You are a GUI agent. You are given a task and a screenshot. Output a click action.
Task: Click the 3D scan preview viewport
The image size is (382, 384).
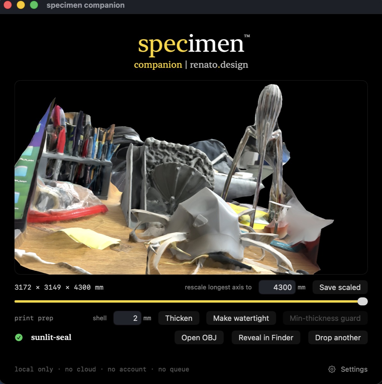pyautogui.click(x=191, y=178)
